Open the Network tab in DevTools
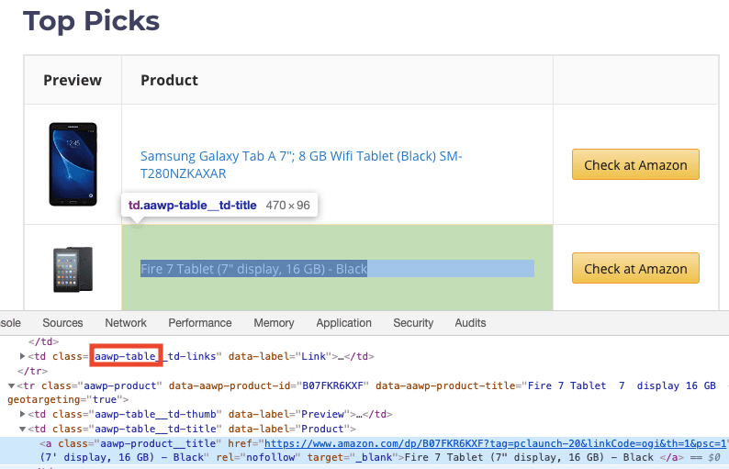 point(126,323)
